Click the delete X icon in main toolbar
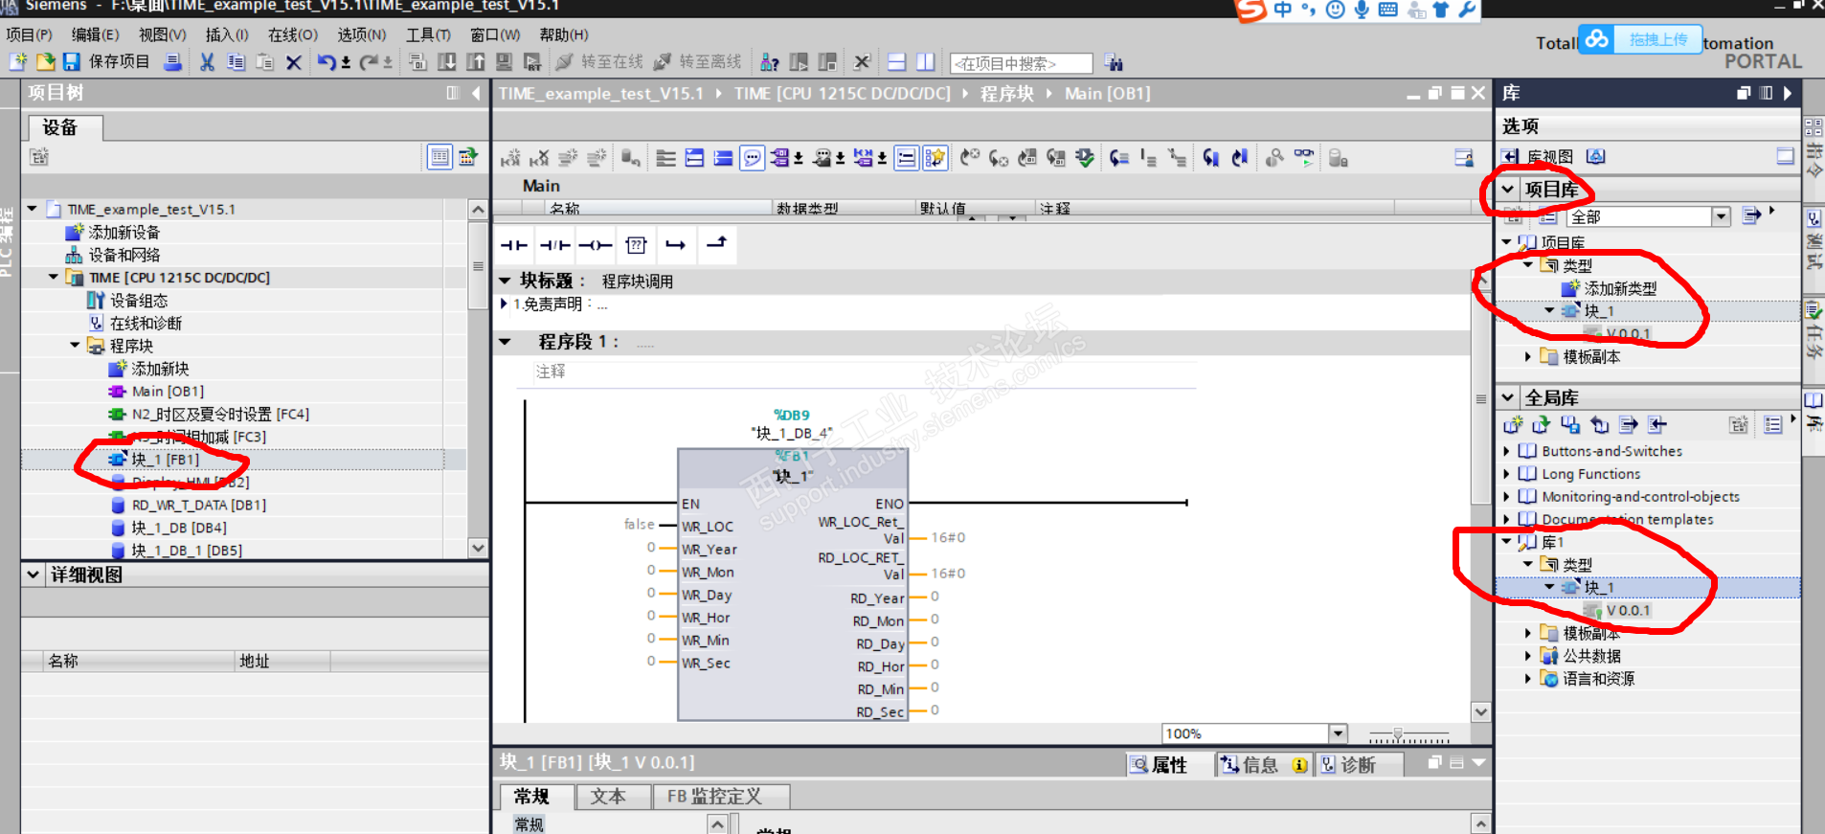This screenshot has width=1825, height=834. coord(294,62)
